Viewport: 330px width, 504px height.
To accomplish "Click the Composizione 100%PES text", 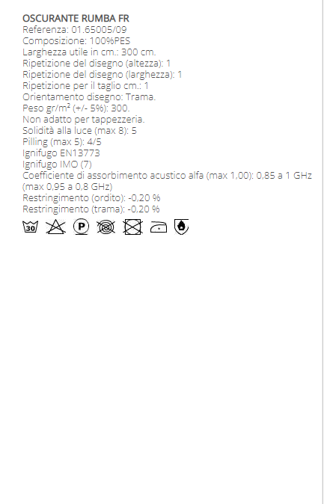I will click(x=76, y=41).
